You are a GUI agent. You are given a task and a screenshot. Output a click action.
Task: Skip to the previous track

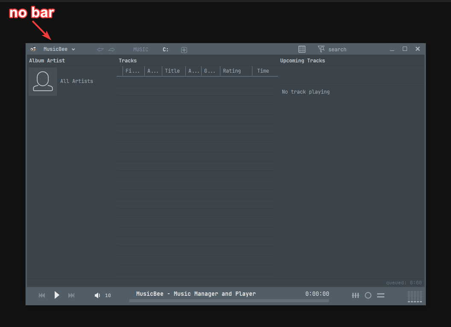(42, 295)
